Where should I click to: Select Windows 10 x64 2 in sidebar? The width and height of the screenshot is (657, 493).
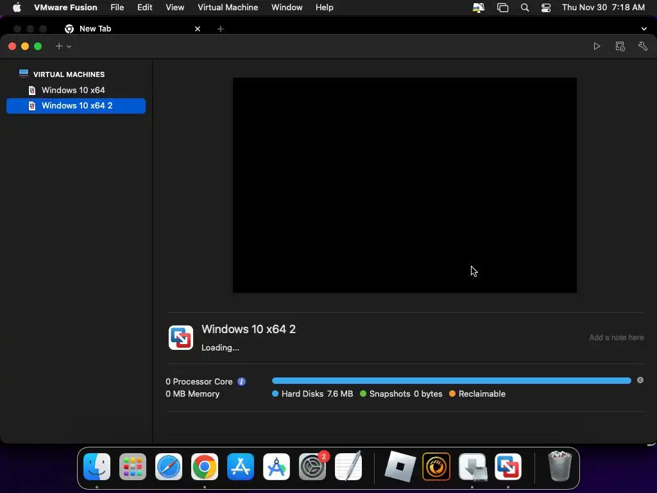[x=76, y=106]
